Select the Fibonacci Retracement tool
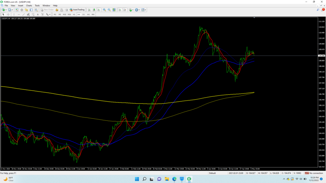The width and height of the screenshot is (326, 183). (x=33, y=14)
